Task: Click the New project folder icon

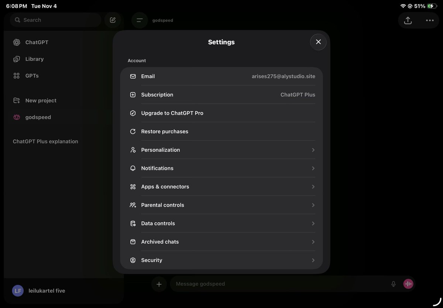Action: (17, 100)
